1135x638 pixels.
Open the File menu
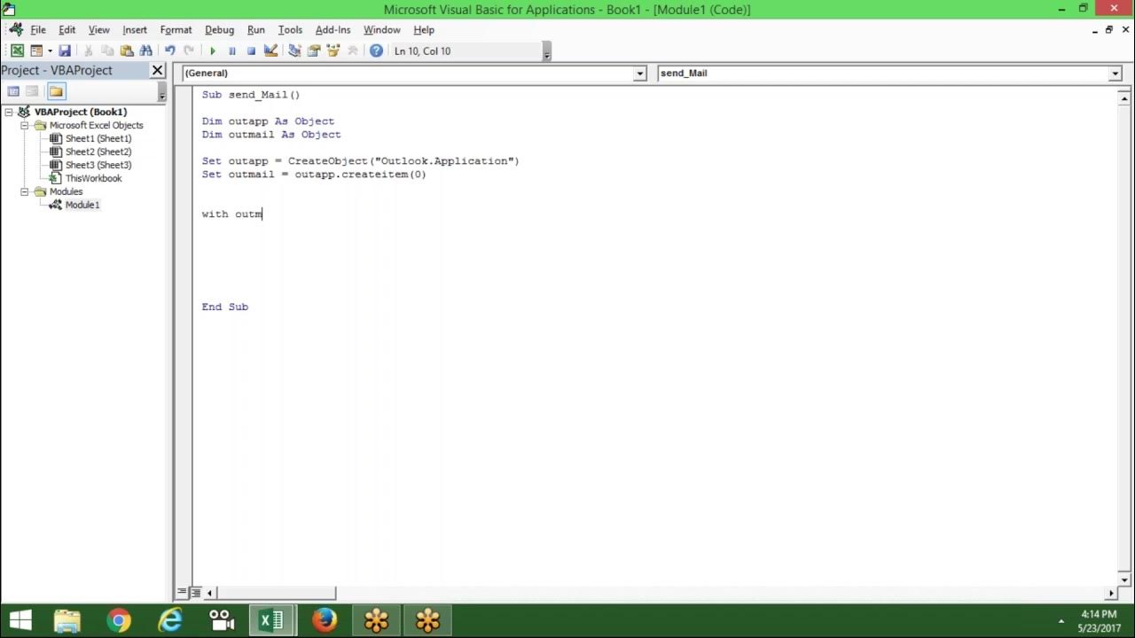pyautogui.click(x=38, y=30)
